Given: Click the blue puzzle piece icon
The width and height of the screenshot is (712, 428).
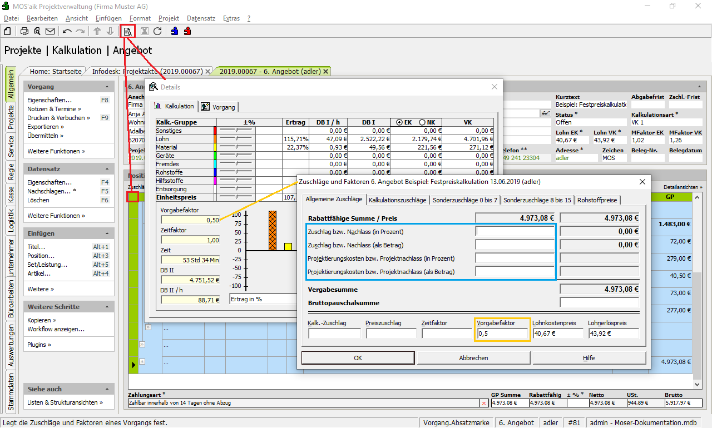Looking at the screenshot, I should point(175,31).
